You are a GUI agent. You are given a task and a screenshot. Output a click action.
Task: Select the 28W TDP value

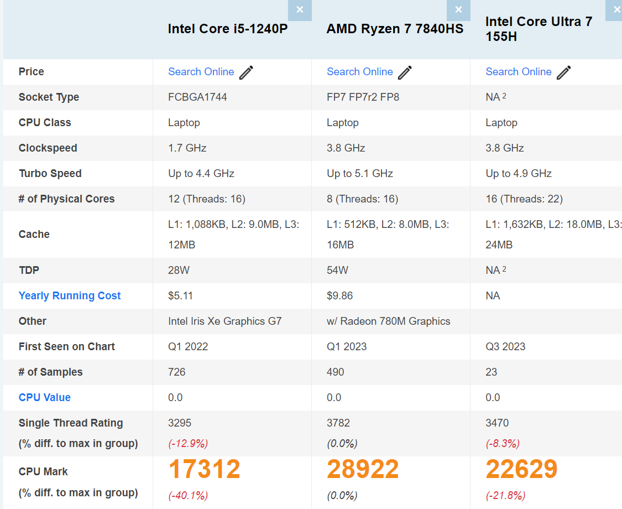pyautogui.click(x=179, y=271)
